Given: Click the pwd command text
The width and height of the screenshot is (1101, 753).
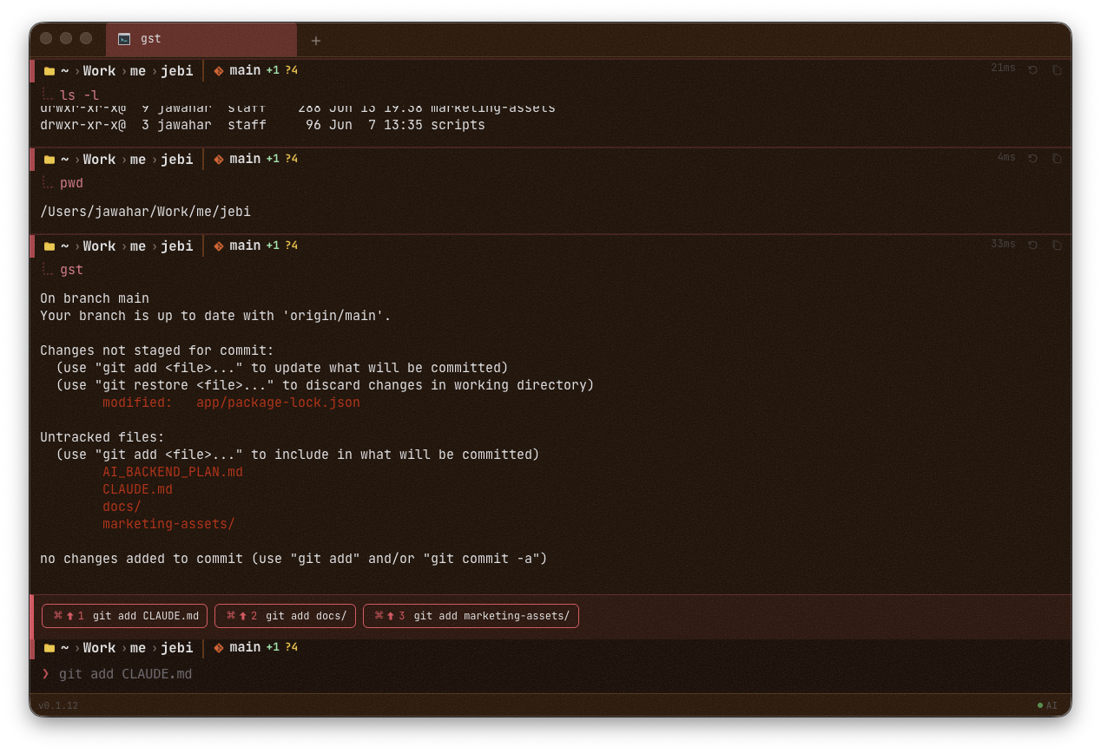Looking at the screenshot, I should (71, 183).
